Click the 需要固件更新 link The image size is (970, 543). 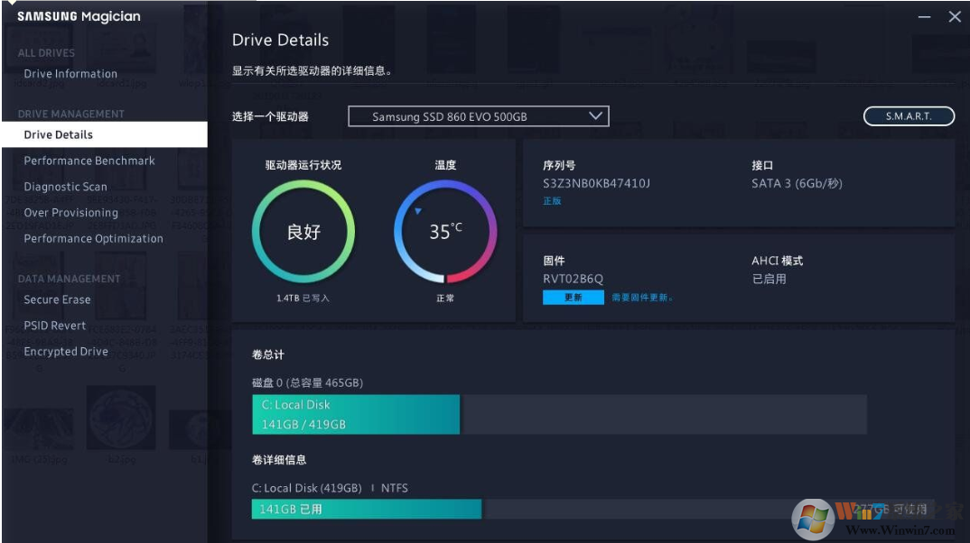coord(642,298)
